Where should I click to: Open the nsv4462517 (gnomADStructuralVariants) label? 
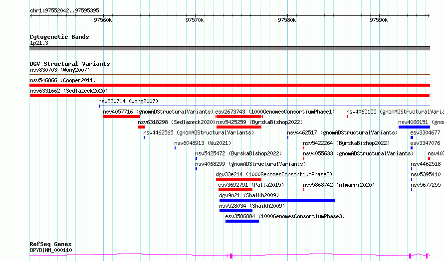point(342,132)
